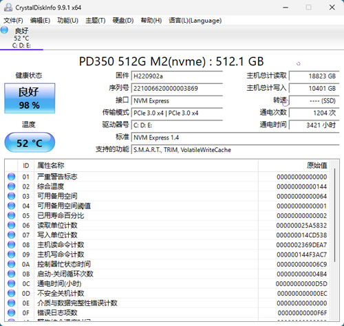Click status orb of row 04 可用备用空间阈值
Viewport: 344px width, 326px height.
(x=11, y=206)
